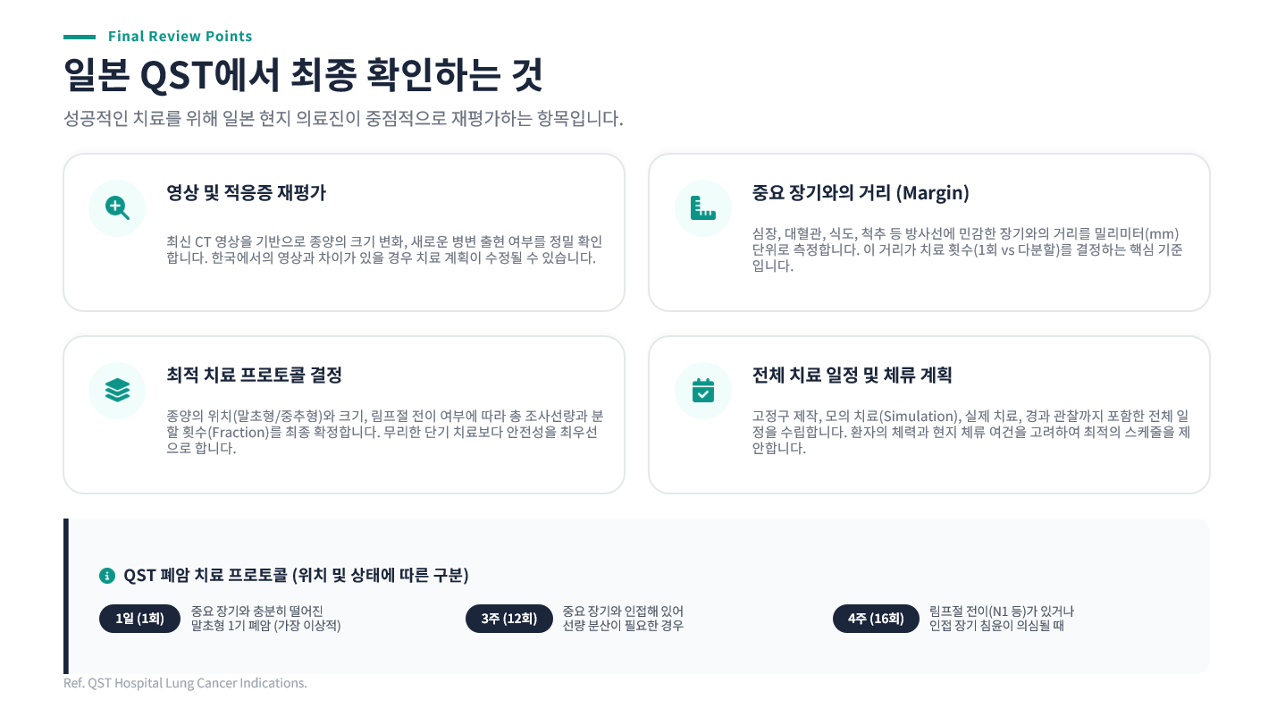Click the Ref. QST Hospital Lung Cancer Indications footnote

[185, 683]
